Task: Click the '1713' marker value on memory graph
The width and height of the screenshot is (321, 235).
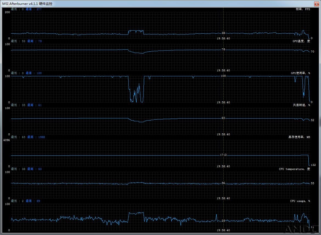Action: point(223,155)
